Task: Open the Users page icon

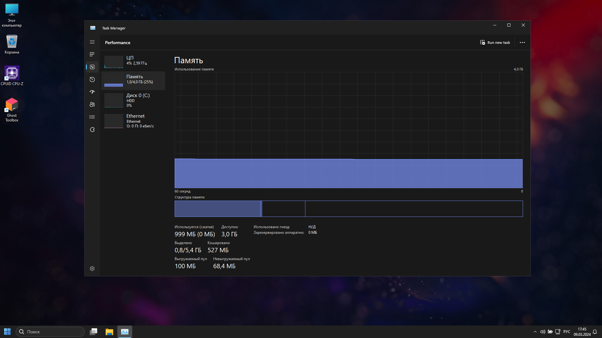Action: click(92, 105)
